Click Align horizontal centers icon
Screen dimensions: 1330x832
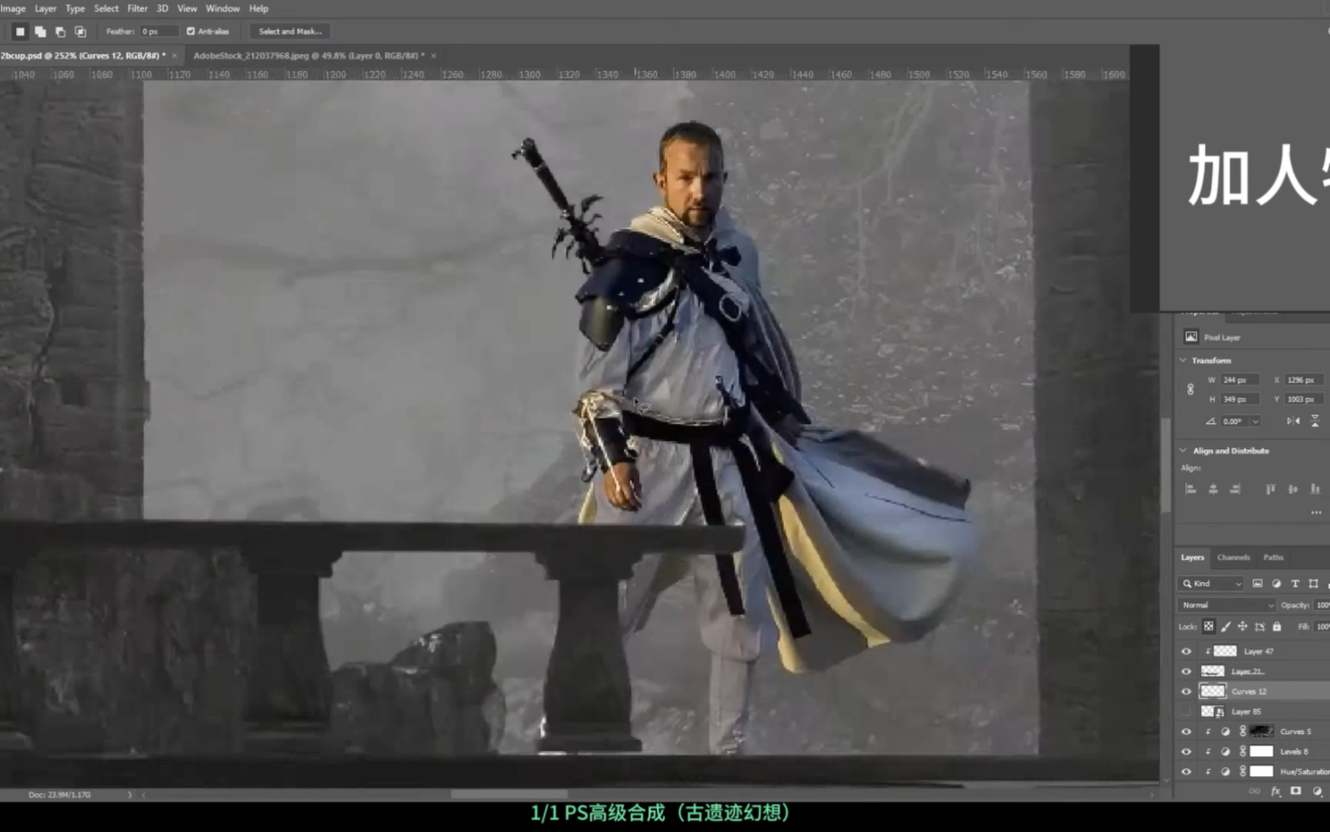click(1213, 489)
